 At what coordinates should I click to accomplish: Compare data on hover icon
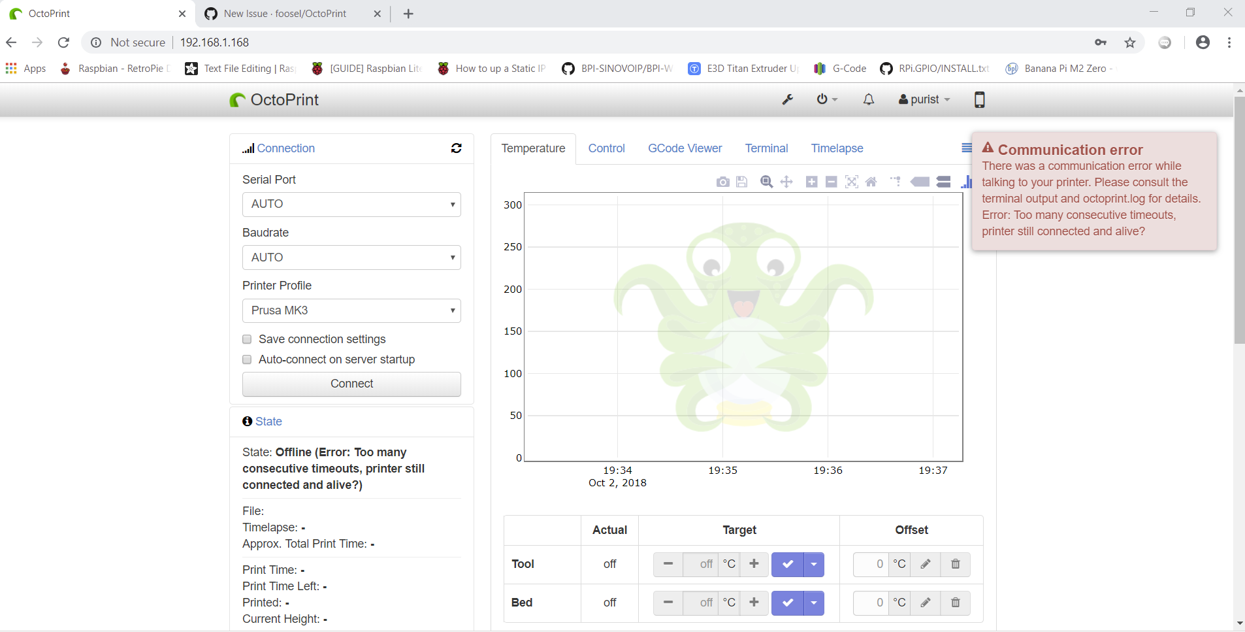tap(943, 182)
